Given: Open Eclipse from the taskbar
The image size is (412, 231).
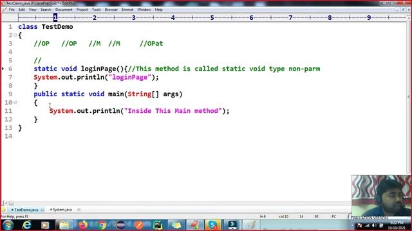Looking at the screenshot, I should pyautogui.click(x=120, y=225).
